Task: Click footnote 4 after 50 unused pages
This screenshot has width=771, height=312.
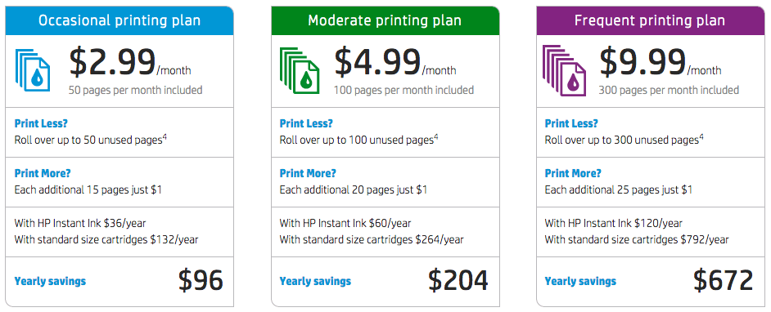Action: tap(165, 137)
